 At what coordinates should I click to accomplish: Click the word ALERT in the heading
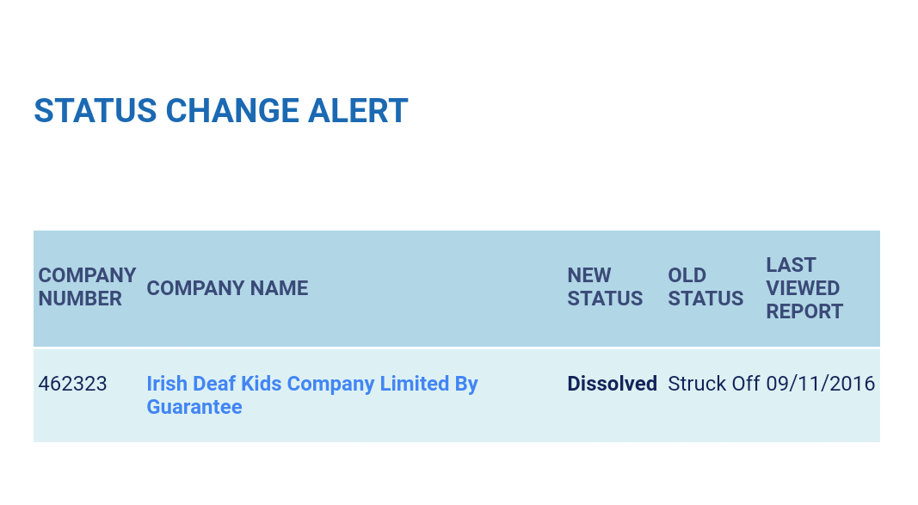click(x=358, y=111)
